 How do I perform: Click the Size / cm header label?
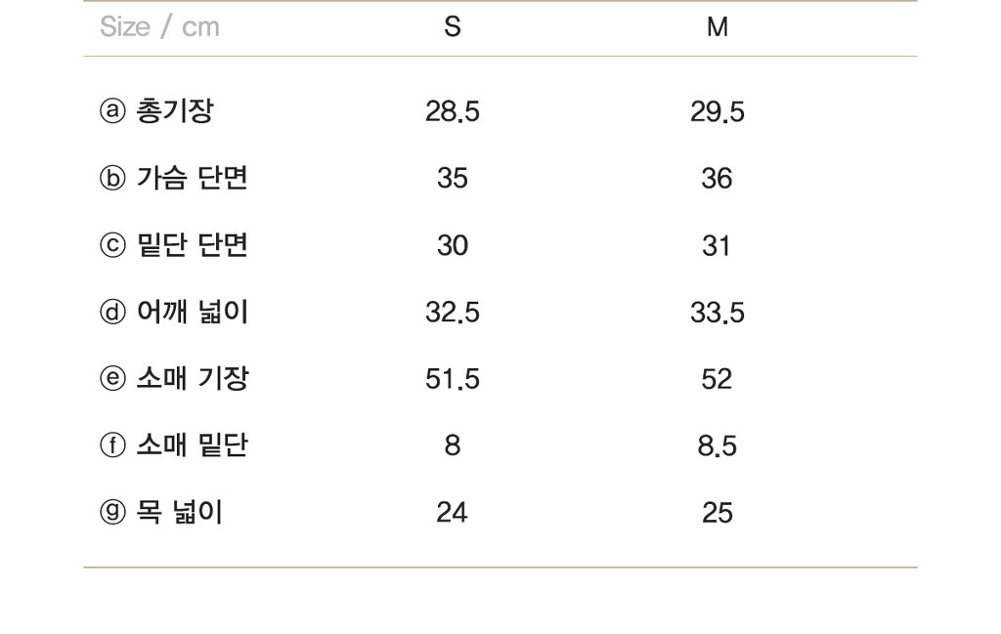pos(159,26)
